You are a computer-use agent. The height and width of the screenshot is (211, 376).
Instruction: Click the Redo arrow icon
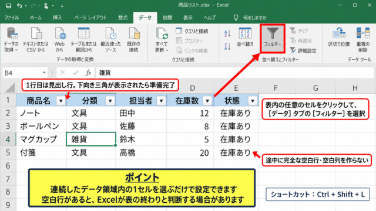[33, 5]
